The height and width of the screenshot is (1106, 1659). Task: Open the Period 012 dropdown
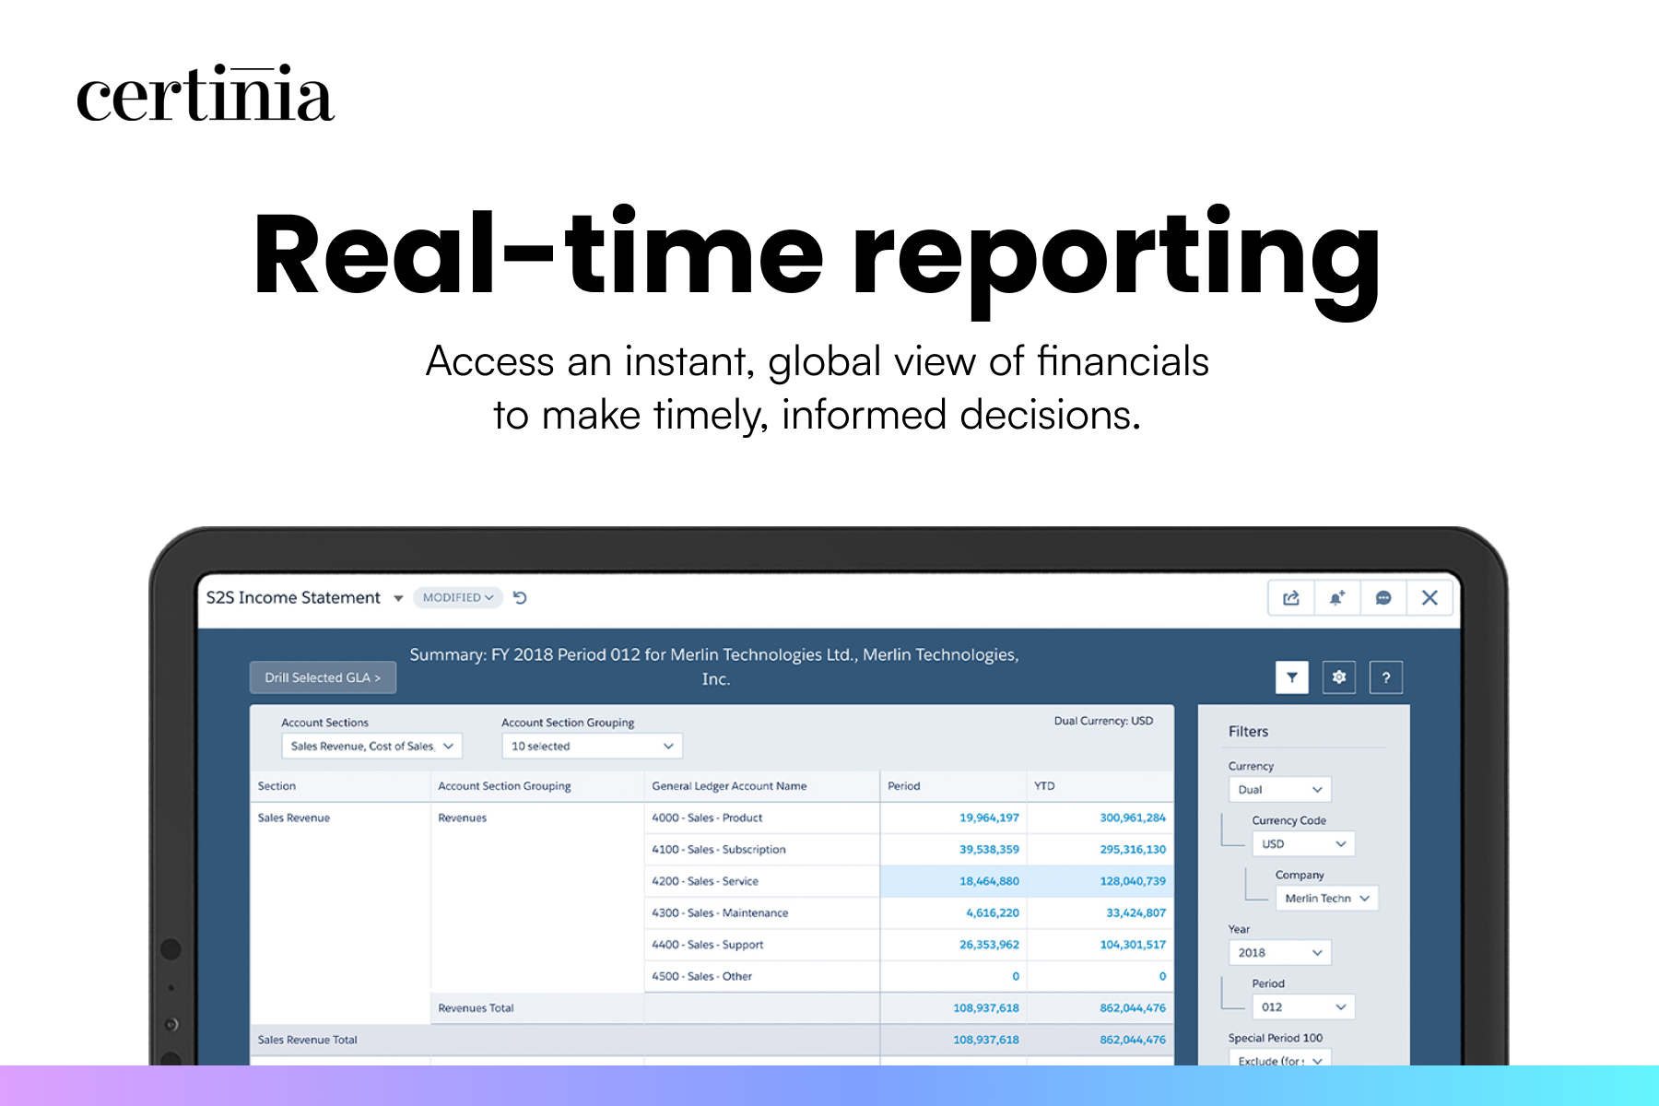[1303, 1007]
